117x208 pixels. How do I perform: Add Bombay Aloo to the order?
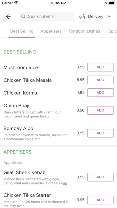point(101,133)
